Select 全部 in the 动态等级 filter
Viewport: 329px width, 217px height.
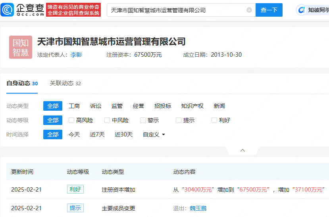53,120
